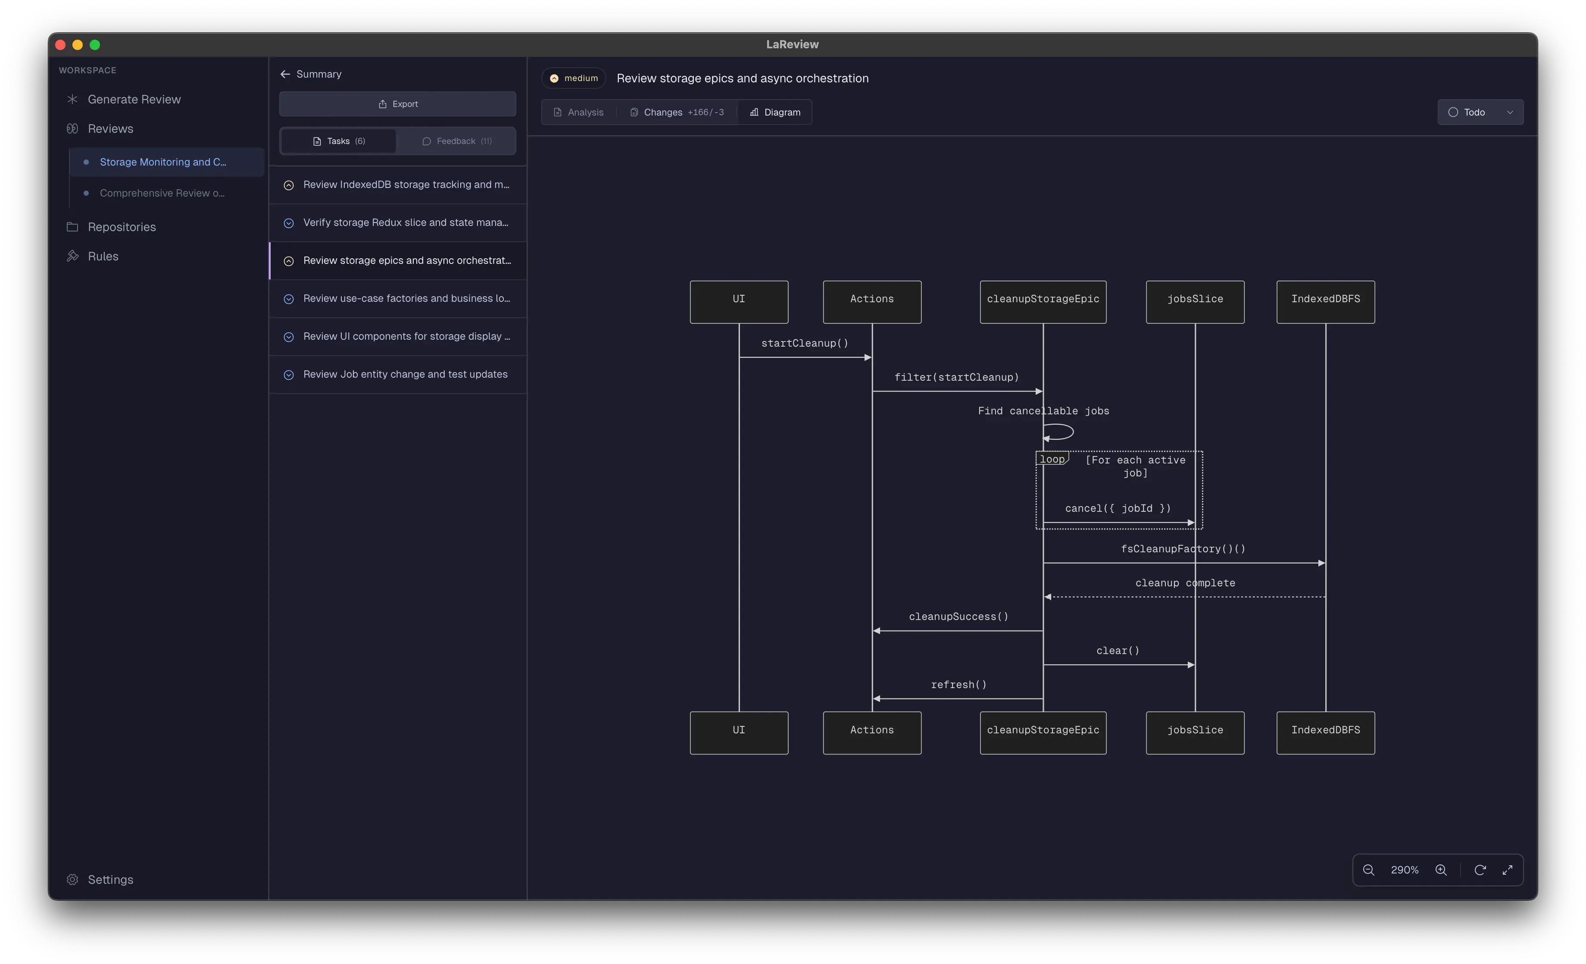Screen dimensions: 1586x964
Task: Click the refresh() message label
Action: click(958, 685)
